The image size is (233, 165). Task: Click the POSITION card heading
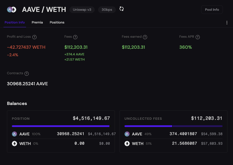point(21,119)
